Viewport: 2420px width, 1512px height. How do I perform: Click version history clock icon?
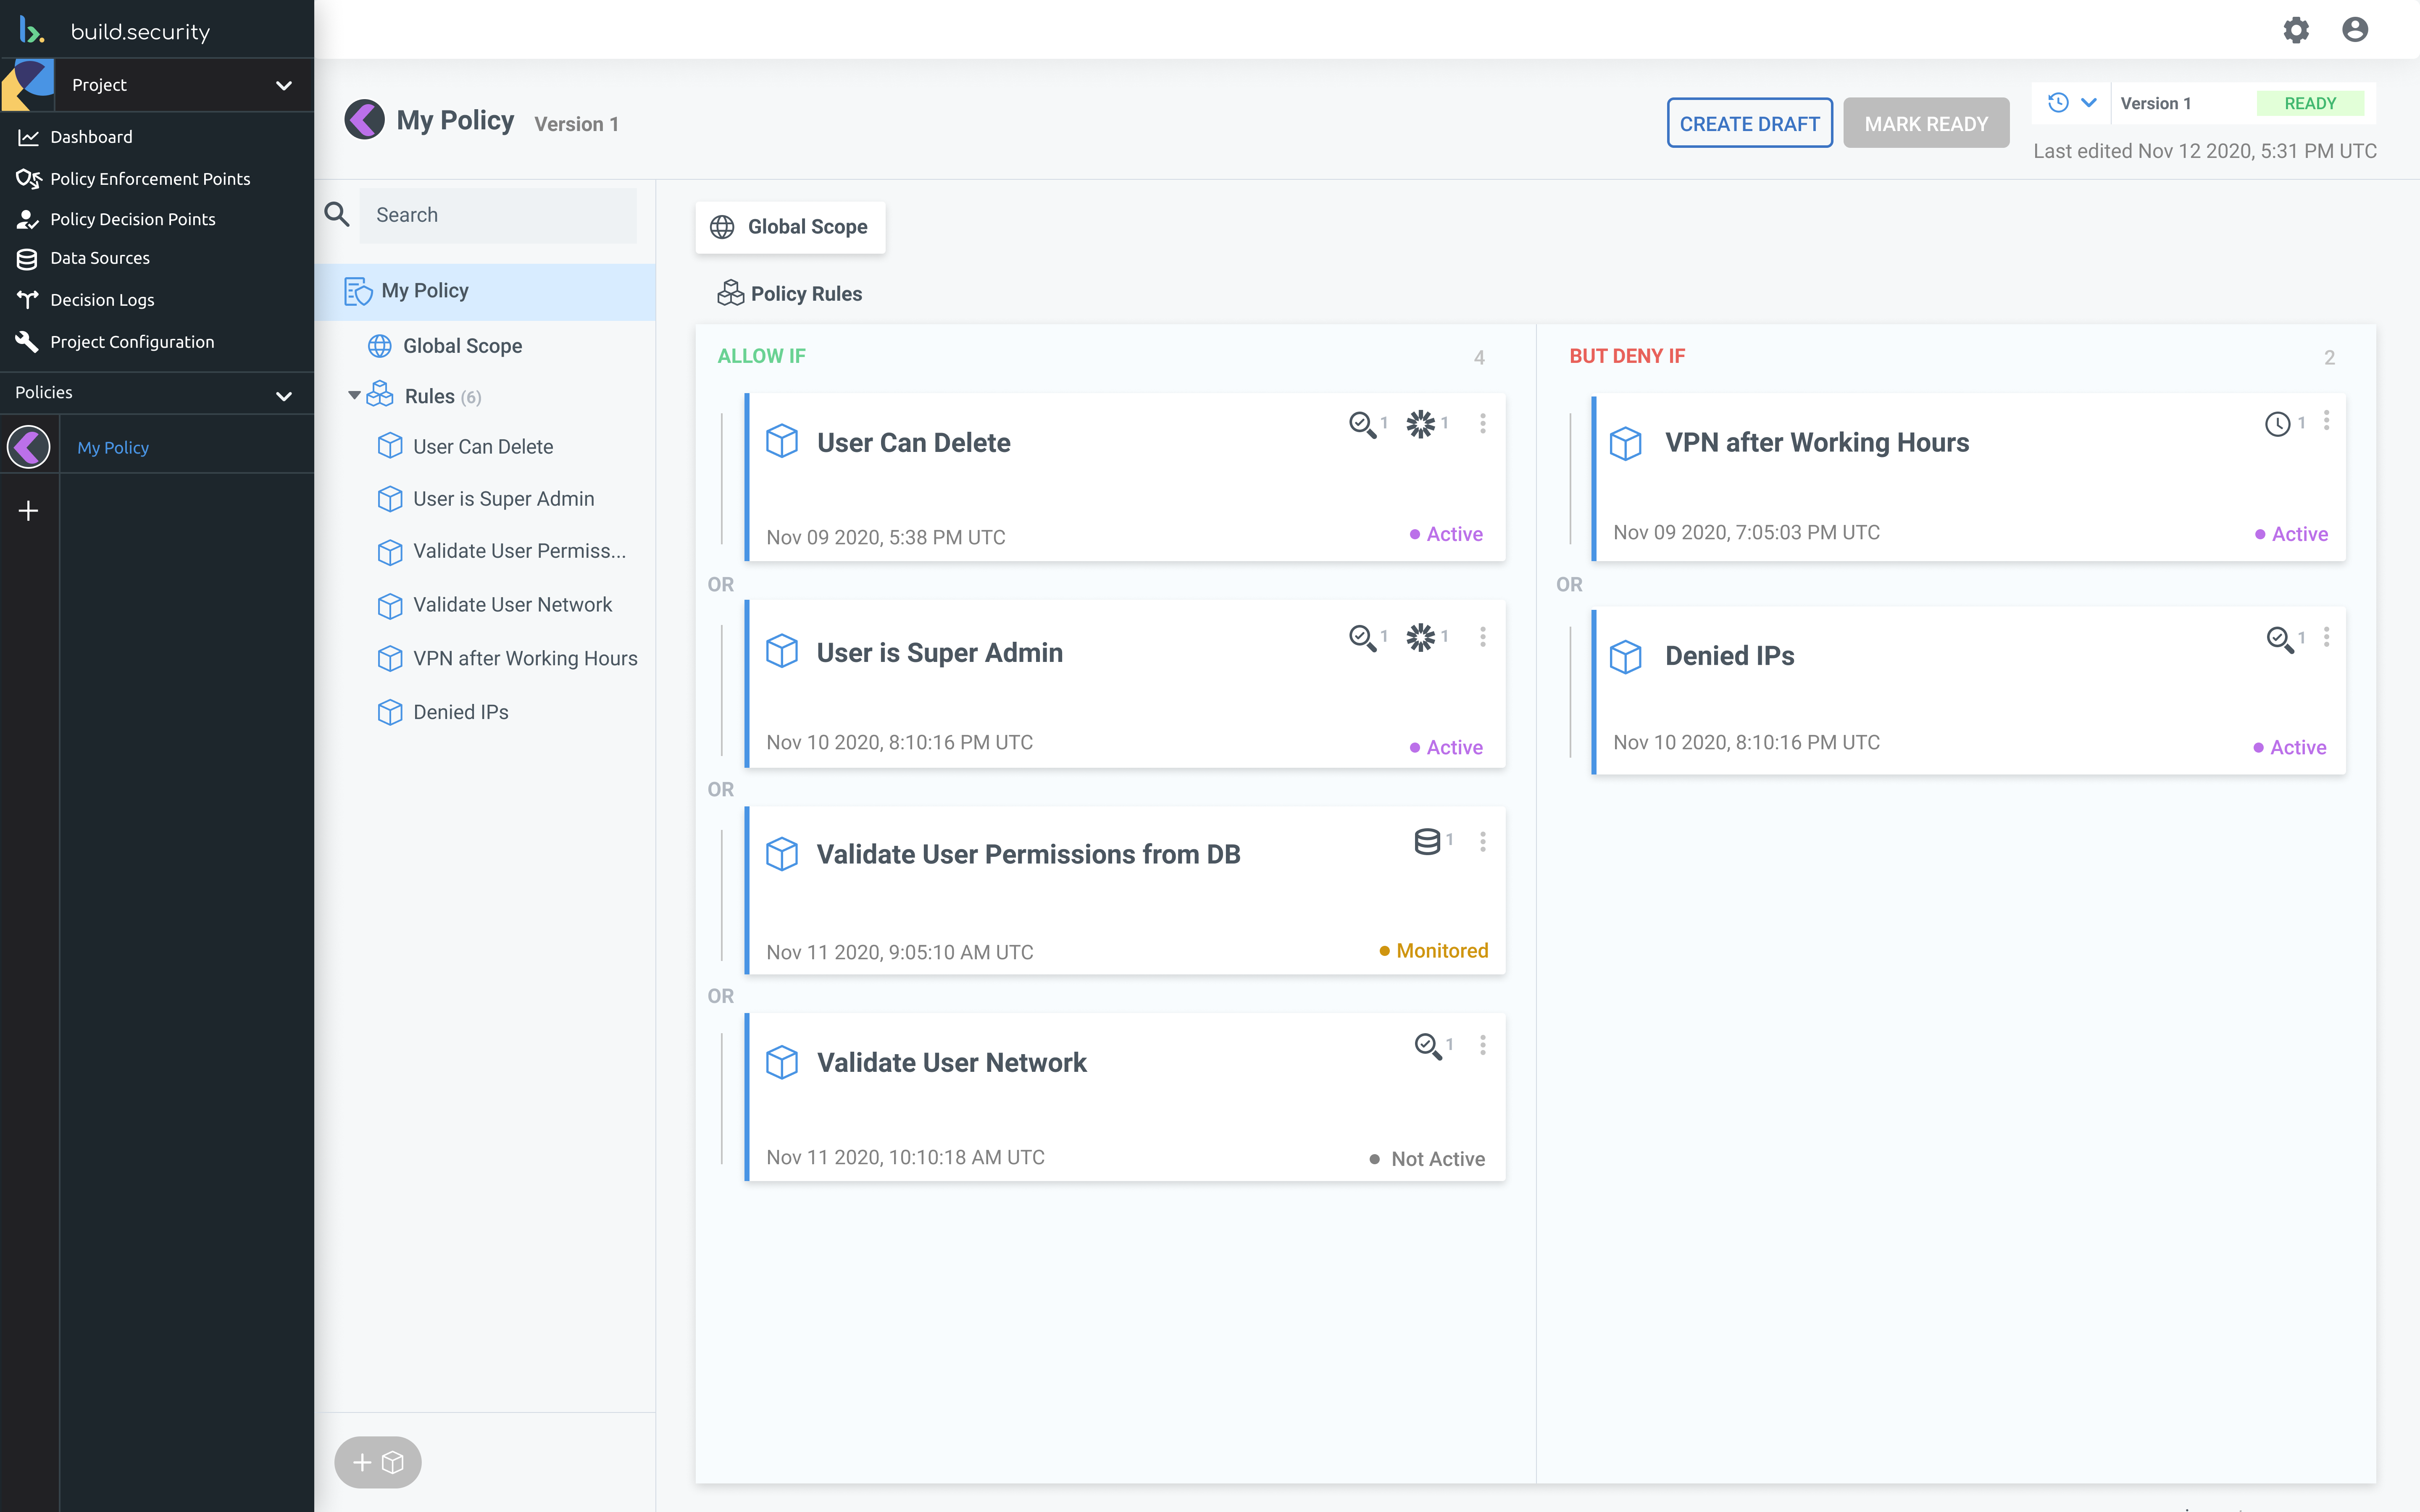coord(2058,103)
